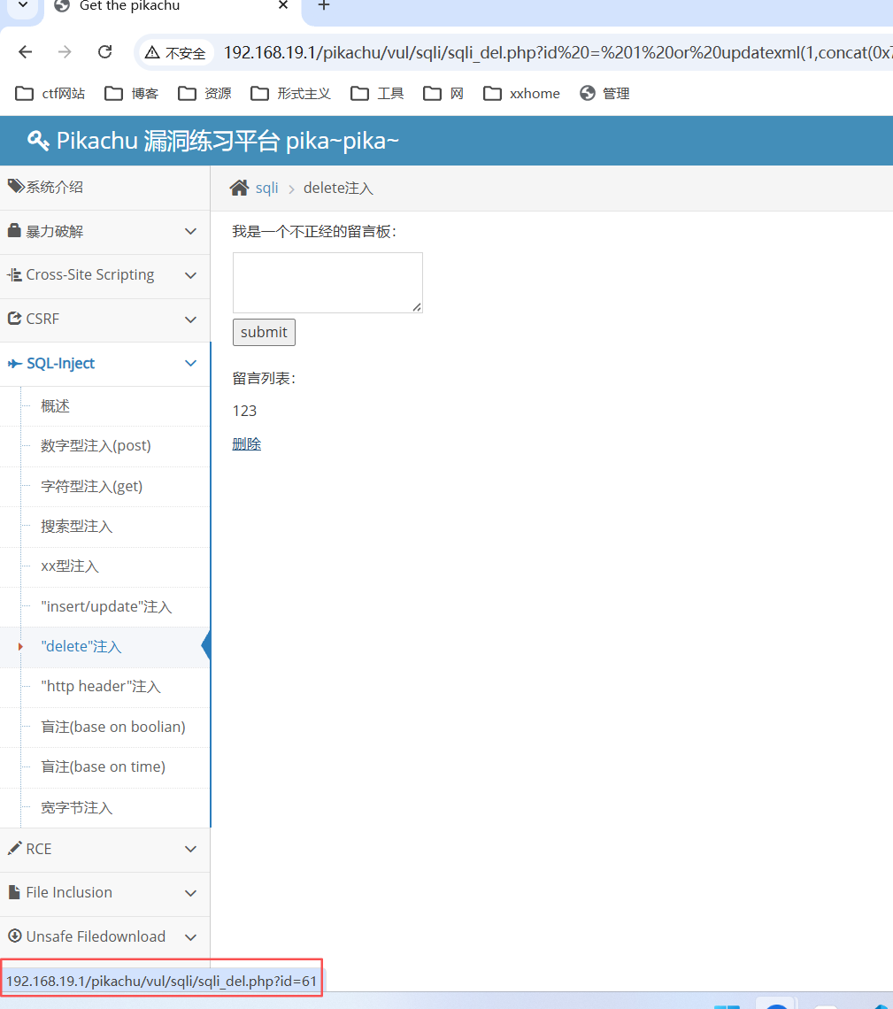The image size is (893, 1009).
Task: Open 盲注(base on time) page
Action: (x=103, y=767)
